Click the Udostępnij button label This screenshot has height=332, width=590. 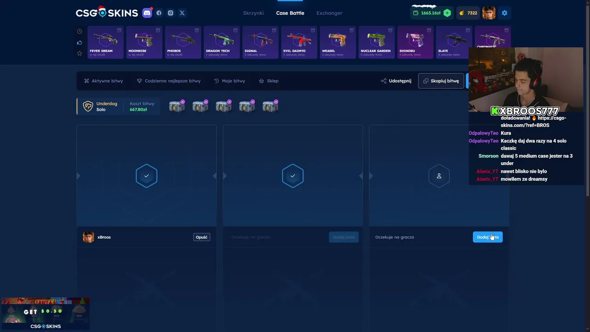tap(400, 81)
